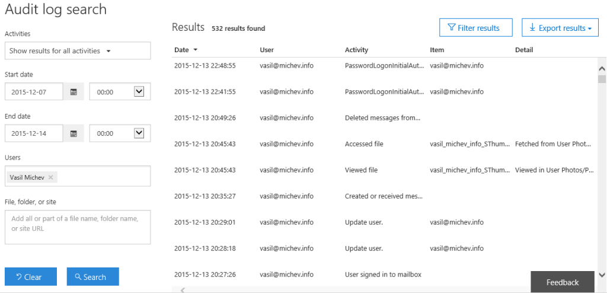Click the Search button

click(x=93, y=277)
